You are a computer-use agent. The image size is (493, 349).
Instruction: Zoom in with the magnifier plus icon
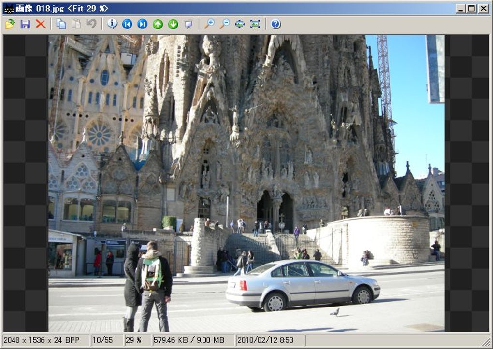tap(209, 24)
